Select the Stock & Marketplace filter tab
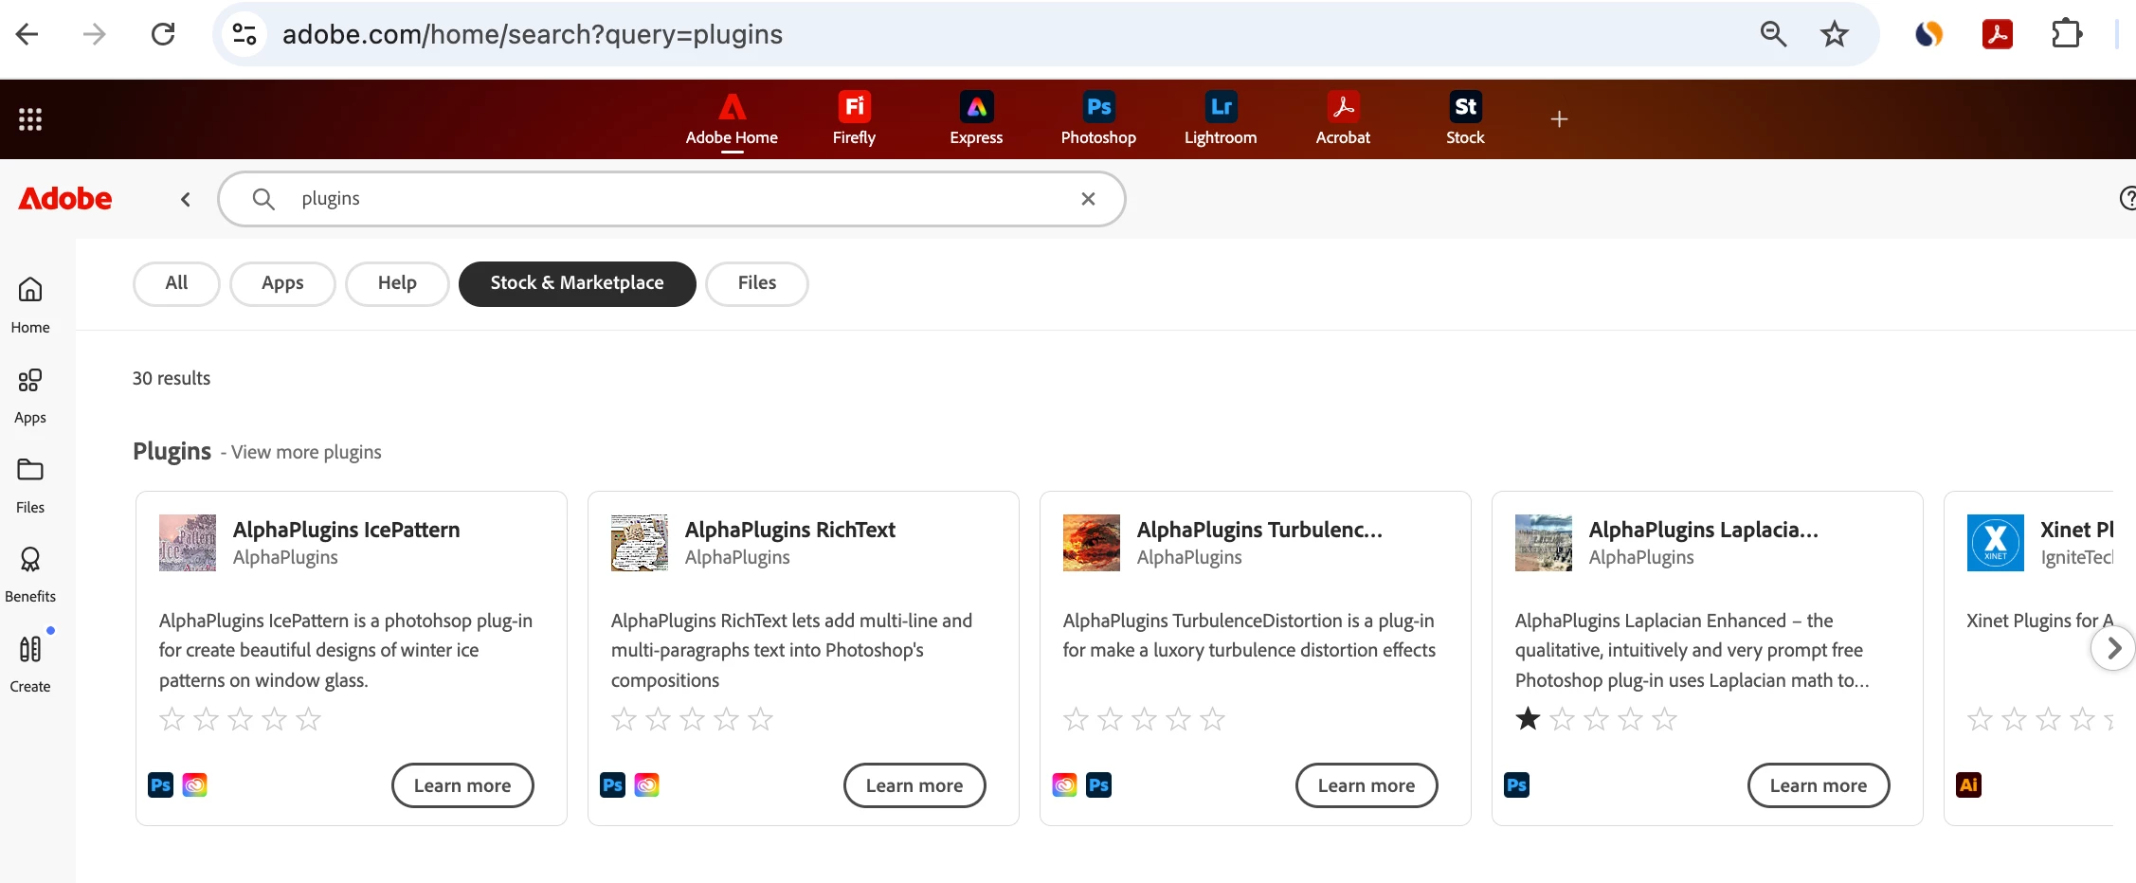 click(577, 283)
